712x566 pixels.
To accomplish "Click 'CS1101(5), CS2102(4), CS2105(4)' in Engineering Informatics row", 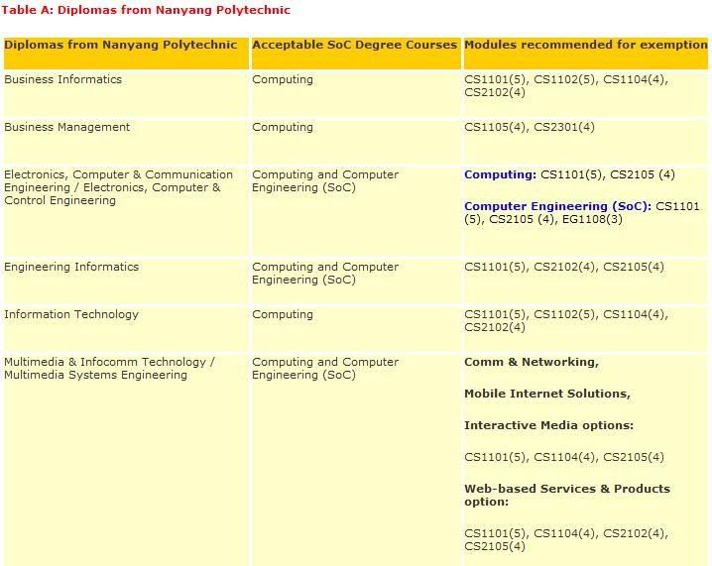I will point(564,267).
